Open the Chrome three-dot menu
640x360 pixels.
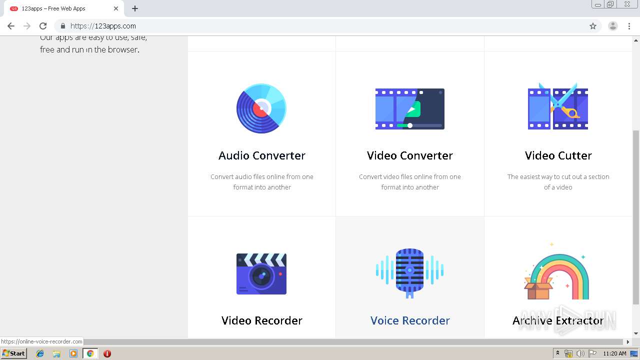[629, 26]
